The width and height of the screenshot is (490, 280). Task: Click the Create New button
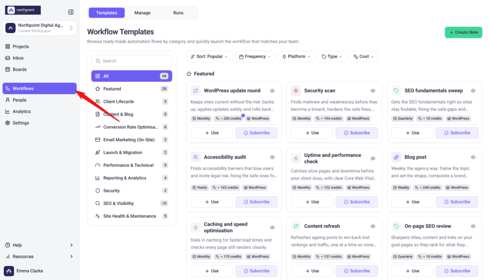coord(463,32)
